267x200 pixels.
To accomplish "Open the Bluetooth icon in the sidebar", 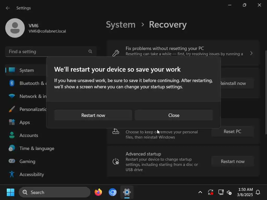I will click(12, 83).
